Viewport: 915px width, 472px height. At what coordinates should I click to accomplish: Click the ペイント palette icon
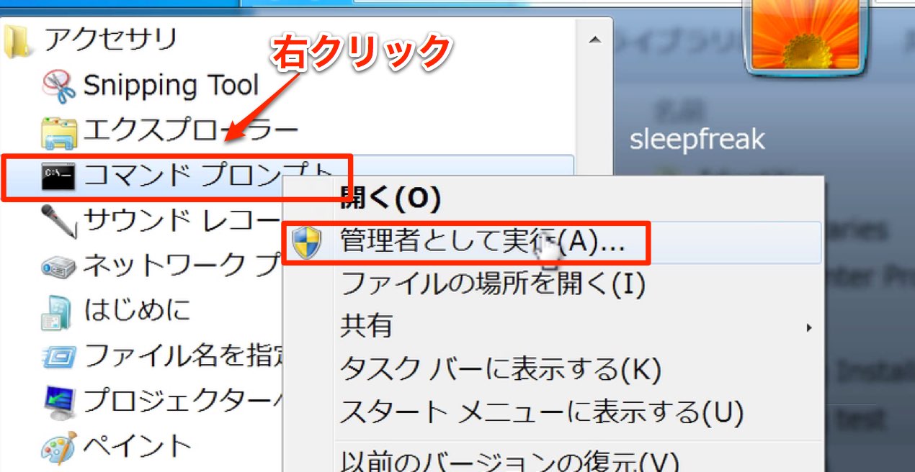click(59, 447)
